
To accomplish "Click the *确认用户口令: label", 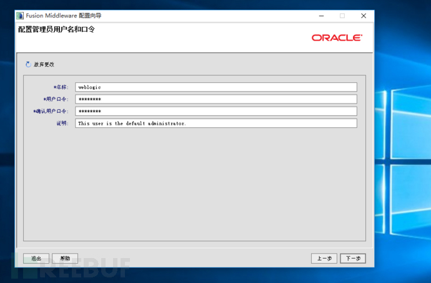I will coord(51,112).
